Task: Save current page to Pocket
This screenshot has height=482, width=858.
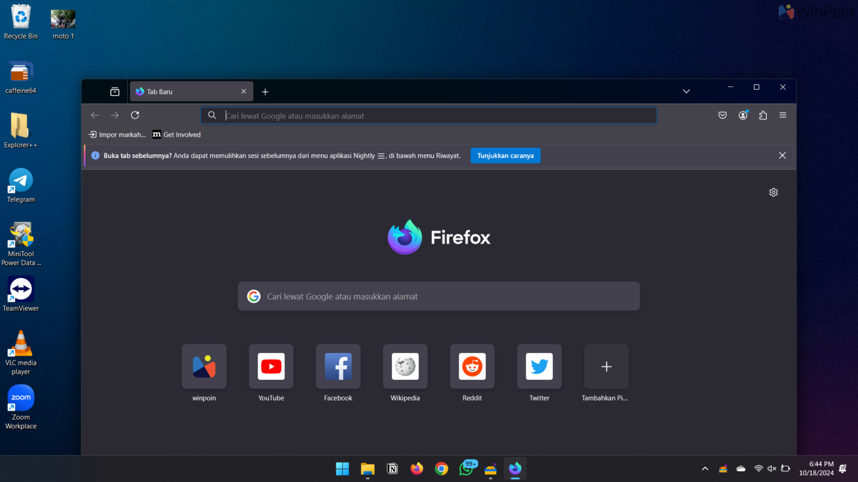Action: (722, 115)
